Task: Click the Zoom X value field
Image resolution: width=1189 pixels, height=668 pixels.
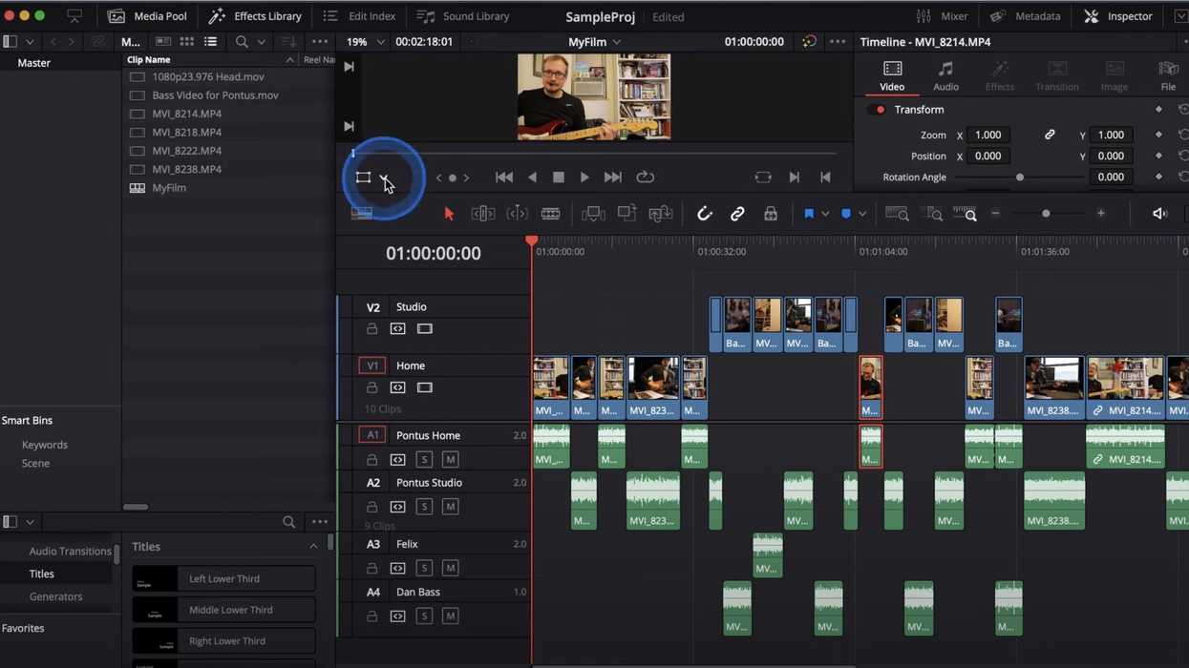Action: pos(988,136)
